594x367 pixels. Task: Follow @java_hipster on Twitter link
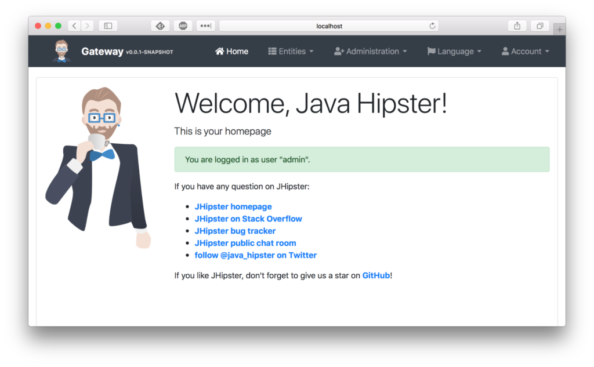256,255
